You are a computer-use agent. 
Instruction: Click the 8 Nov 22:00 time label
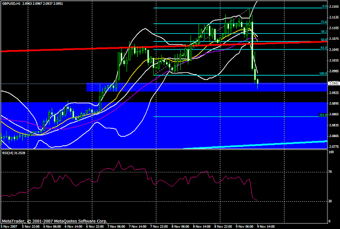[x=224, y=227]
